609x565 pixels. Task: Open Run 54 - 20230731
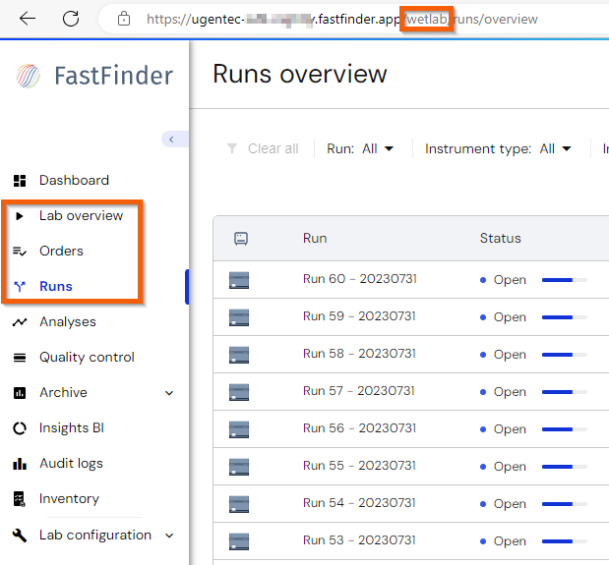pyautogui.click(x=359, y=502)
